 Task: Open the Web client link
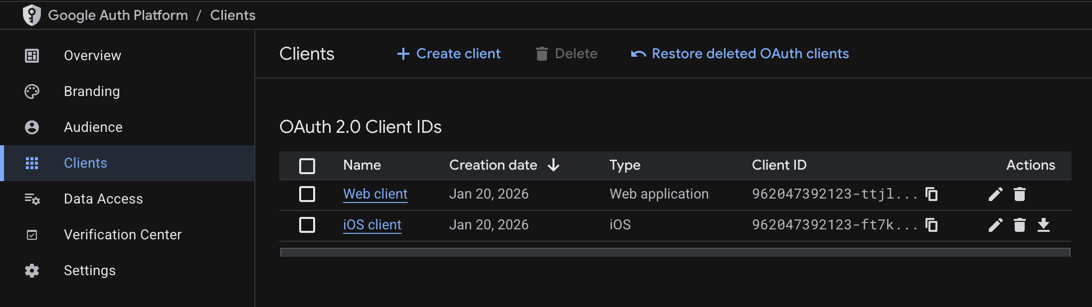[375, 194]
